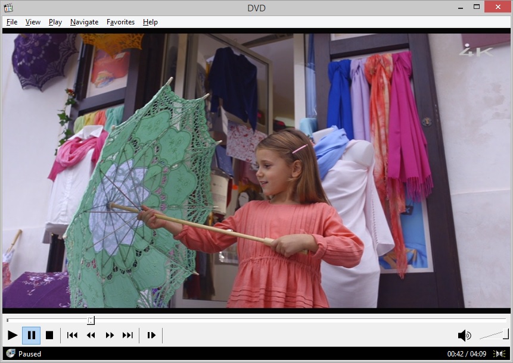This screenshot has width=513, height=363.
Task: Step forward one frame
Action: point(151,335)
